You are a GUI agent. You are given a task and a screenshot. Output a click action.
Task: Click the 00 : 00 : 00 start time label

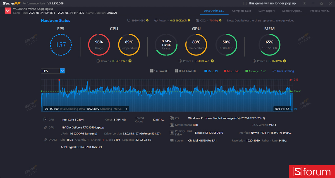point(52,109)
